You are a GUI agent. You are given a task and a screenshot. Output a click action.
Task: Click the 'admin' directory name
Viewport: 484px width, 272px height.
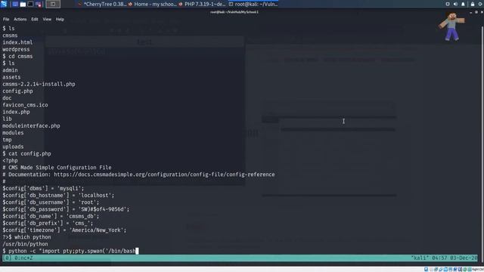(x=10, y=70)
